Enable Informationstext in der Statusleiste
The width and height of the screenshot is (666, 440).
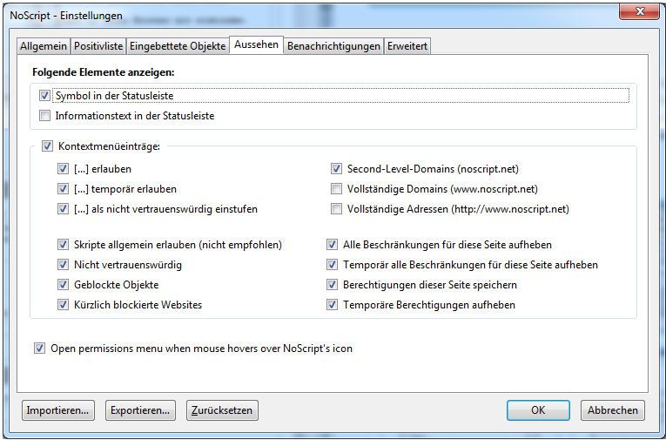pos(44,115)
